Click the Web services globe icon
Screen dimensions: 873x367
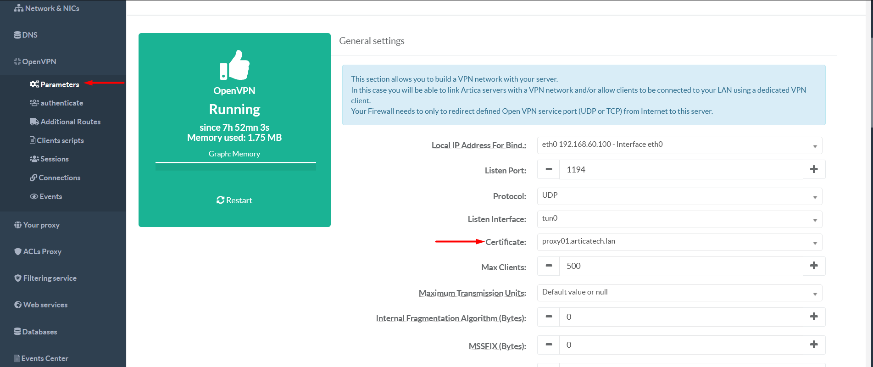point(18,305)
